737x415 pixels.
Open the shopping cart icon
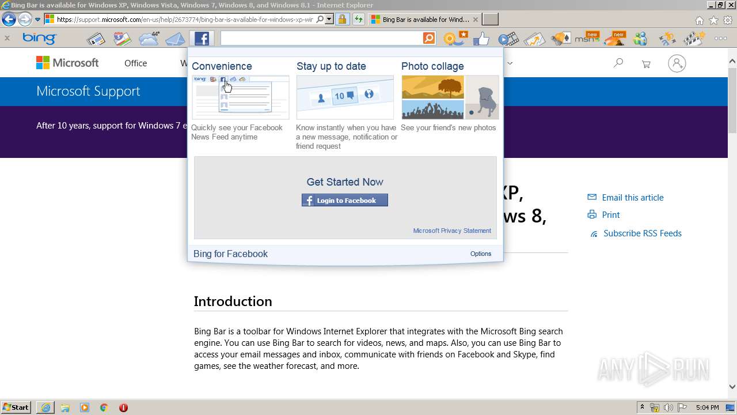click(x=646, y=63)
